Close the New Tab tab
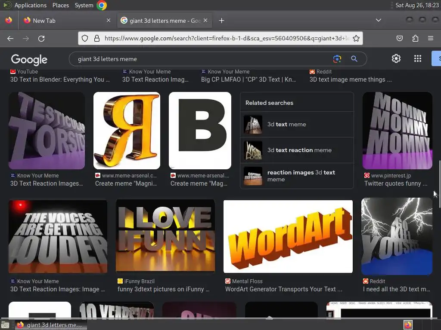Screen dimensions: 441x330 pos(109,20)
